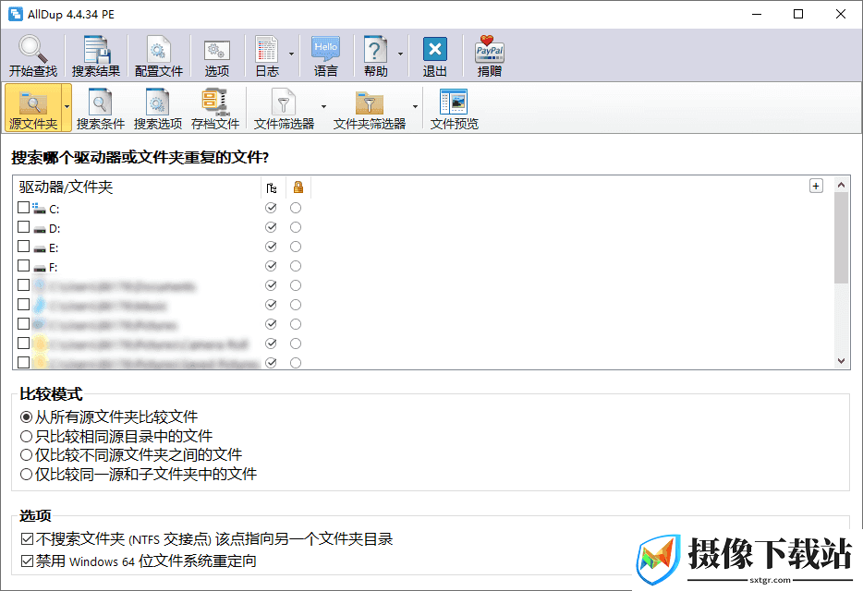This screenshot has width=863, height=591.
Task: Open the 帮助 help button
Action: [x=375, y=55]
